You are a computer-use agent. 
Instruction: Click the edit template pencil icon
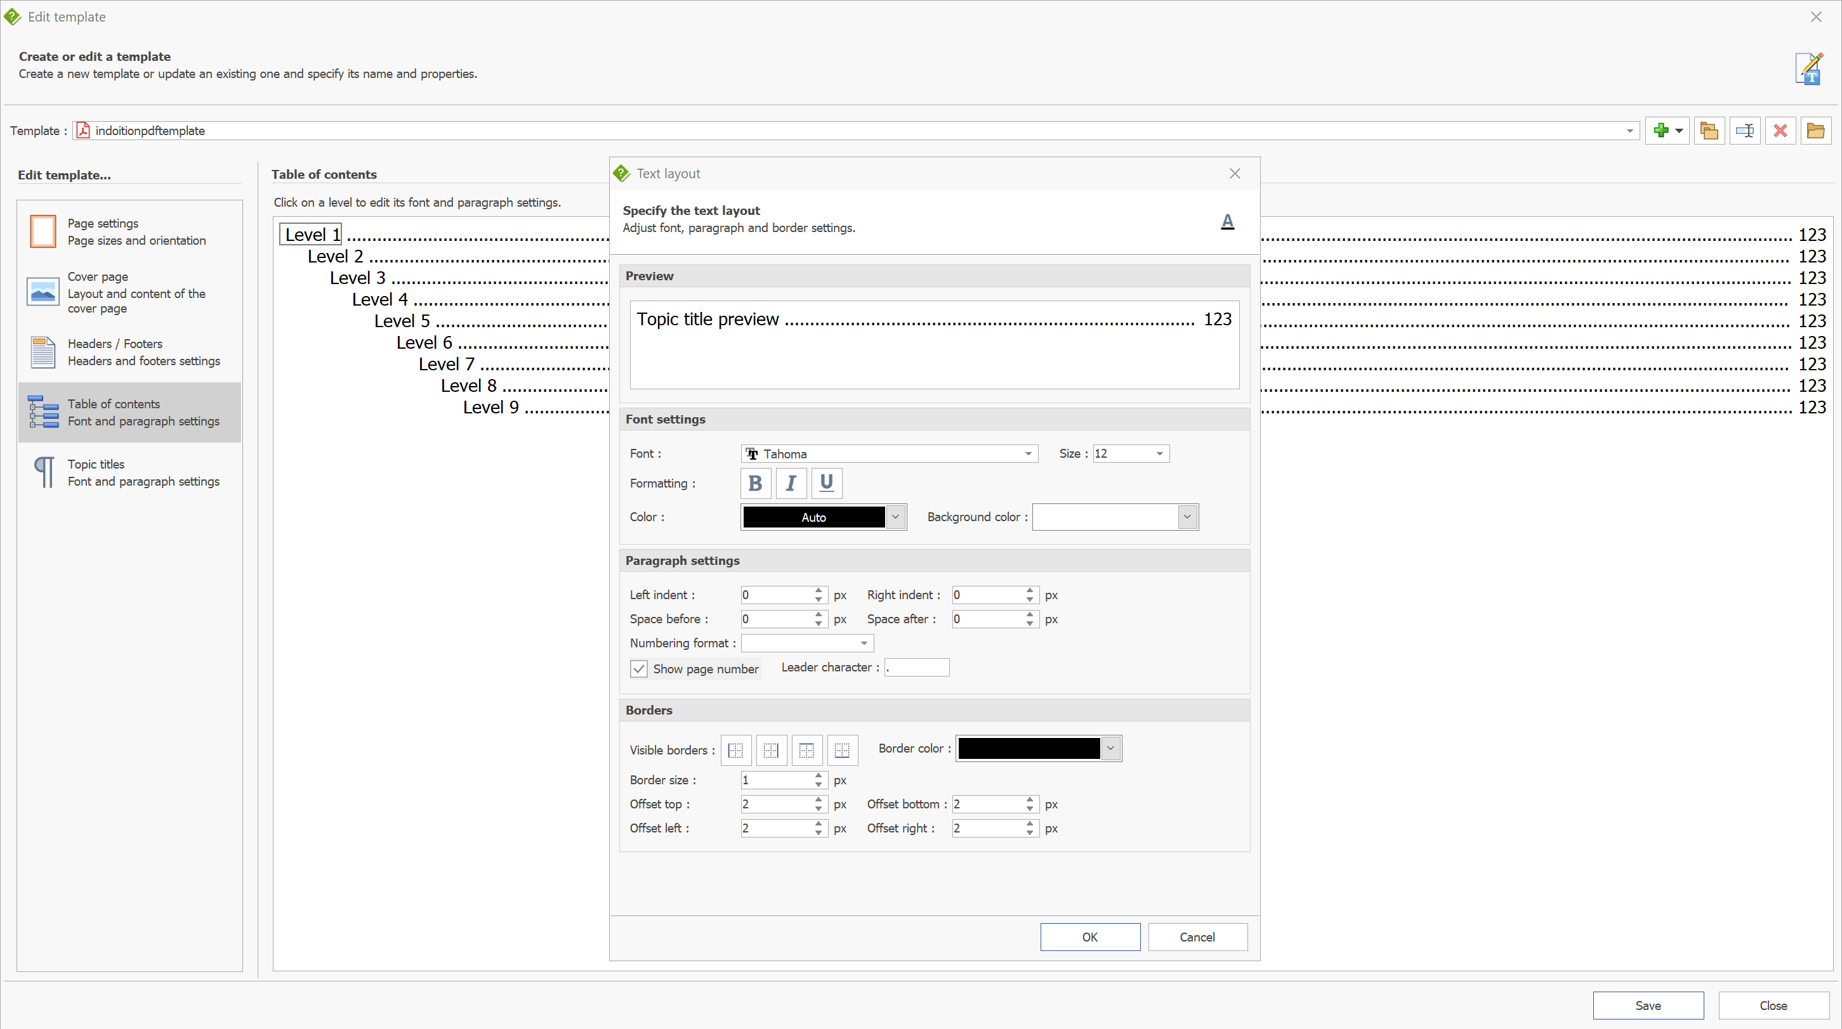click(1809, 68)
